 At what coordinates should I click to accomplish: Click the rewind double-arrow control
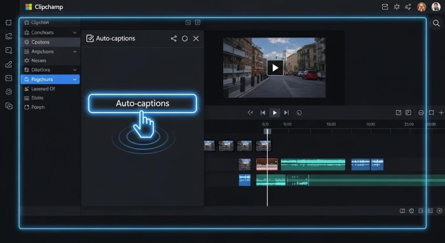(x=250, y=113)
